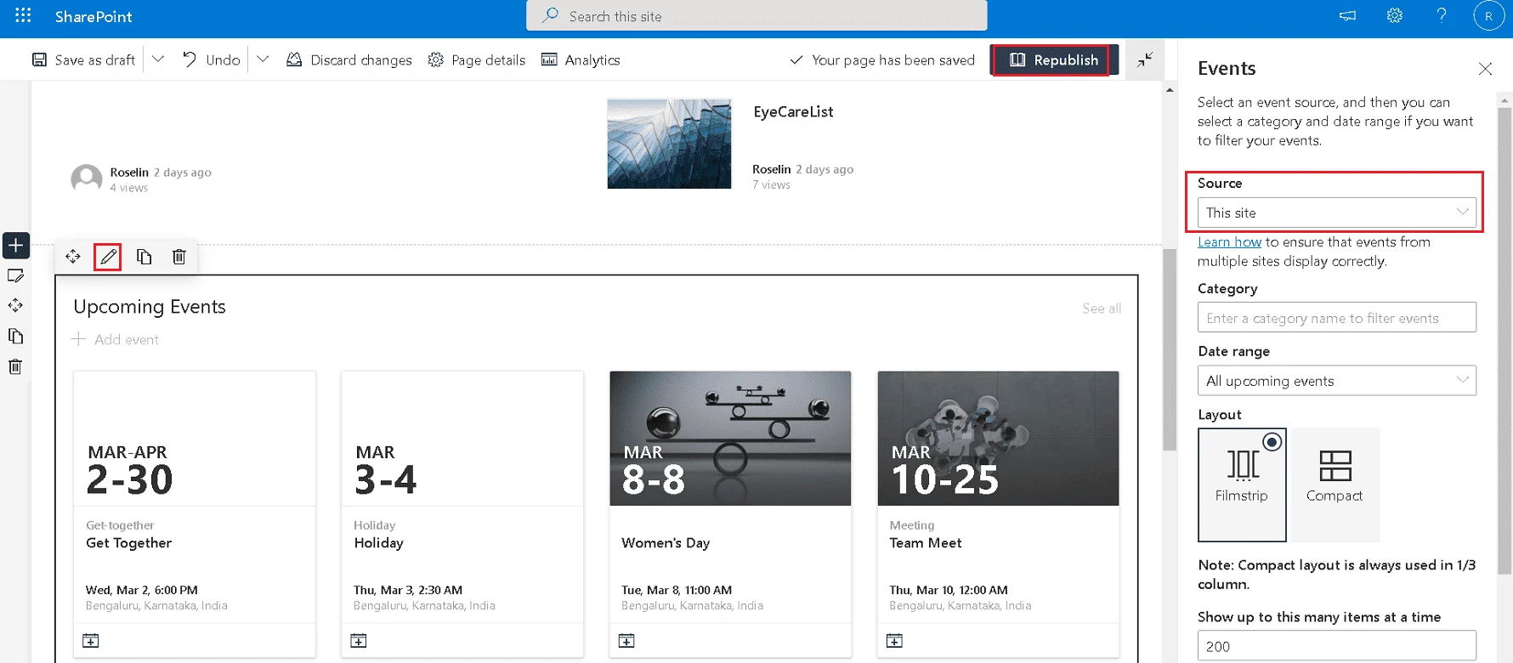The width and height of the screenshot is (1513, 663).
Task: Open the Holiday event card title
Action: [379, 543]
